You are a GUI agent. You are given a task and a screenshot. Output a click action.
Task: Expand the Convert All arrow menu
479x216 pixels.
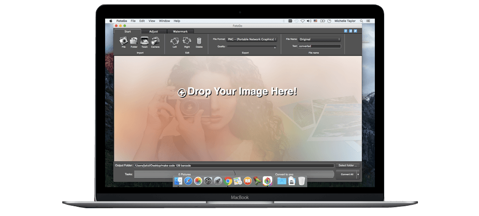358,174
